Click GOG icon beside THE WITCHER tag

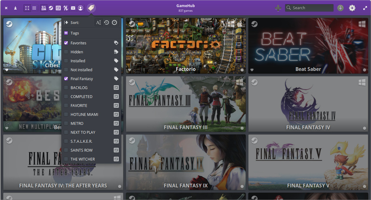116,159
